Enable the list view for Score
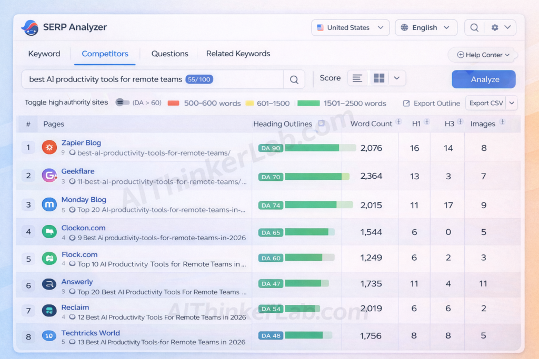The image size is (539, 359). [357, 77]
